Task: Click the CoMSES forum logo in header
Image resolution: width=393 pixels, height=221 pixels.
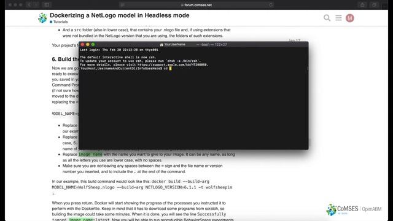Action: click(42, 18)
